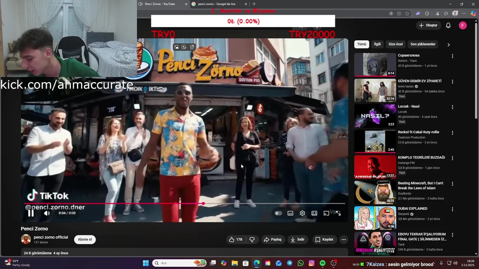Open options for Reckol-ft-Cakal-Kuty-rollie video
This screenshot has width=479, height=269.
coord(452,133)
